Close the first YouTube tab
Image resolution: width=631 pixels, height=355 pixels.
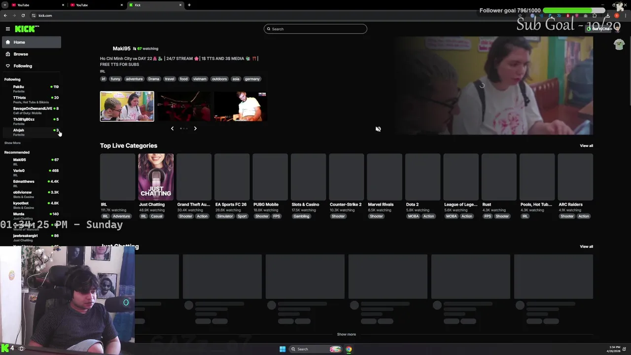[x=63, y=5]
